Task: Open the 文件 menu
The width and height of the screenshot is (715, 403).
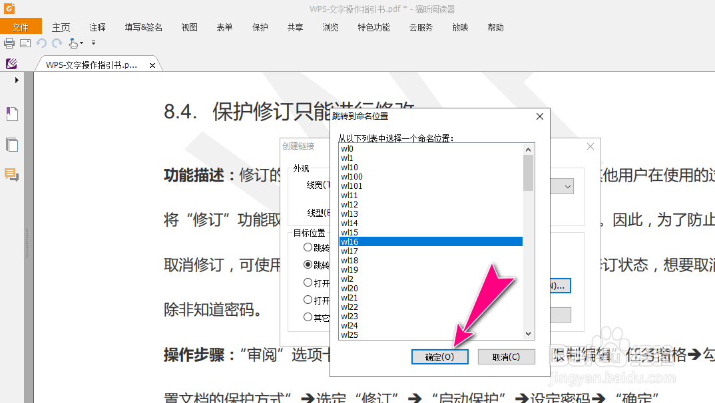Action: click(x=21, y=27)
